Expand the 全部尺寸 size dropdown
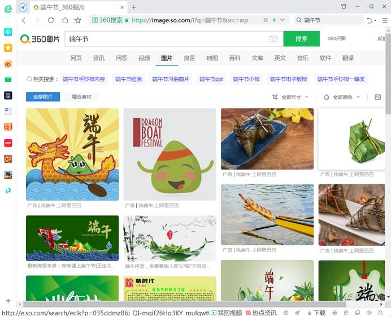The width and height of the screenshot is (391, 316). click(x=290, y=97)
